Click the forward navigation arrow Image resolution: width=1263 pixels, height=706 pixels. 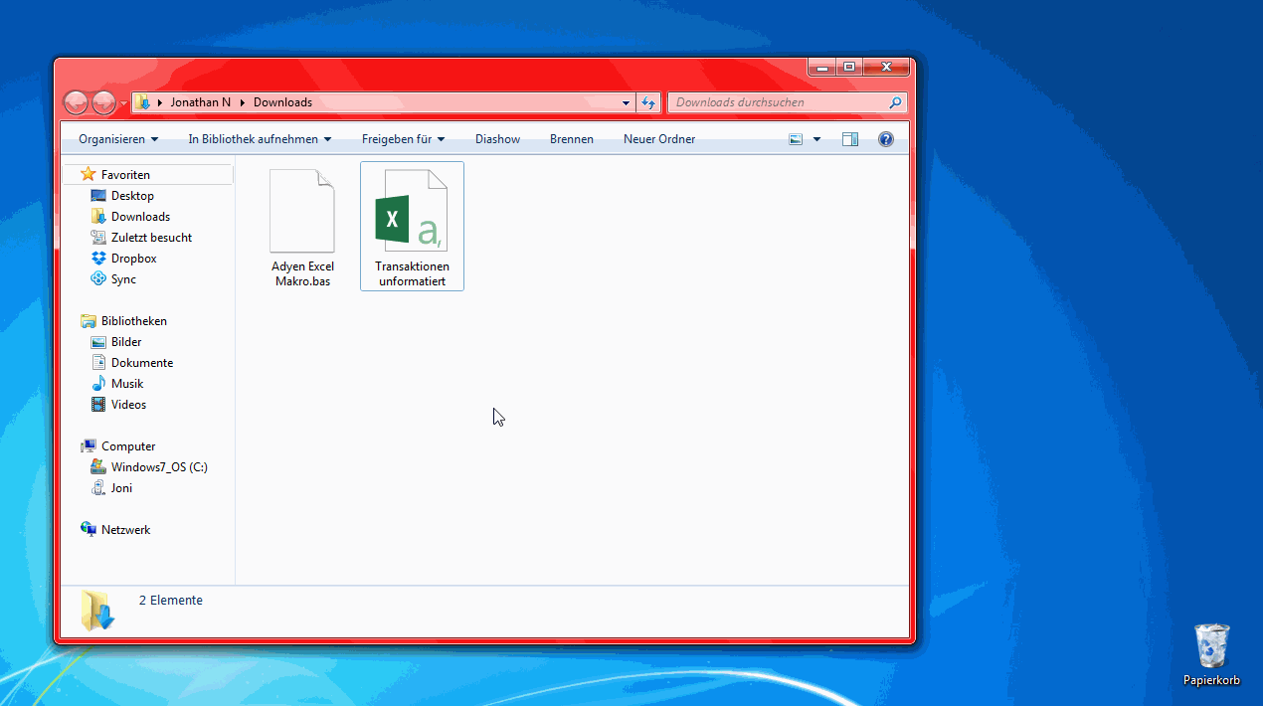pyautogui.click(x=103, y=102)
